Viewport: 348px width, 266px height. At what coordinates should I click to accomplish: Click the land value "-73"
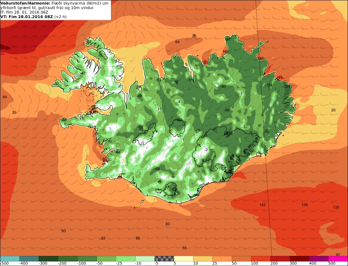pos(158,80)
